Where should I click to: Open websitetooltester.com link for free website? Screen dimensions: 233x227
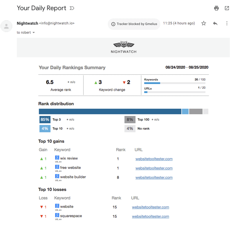coord(154,168)
